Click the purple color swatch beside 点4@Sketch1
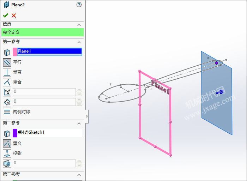247x181 pixels. [15, 133]
